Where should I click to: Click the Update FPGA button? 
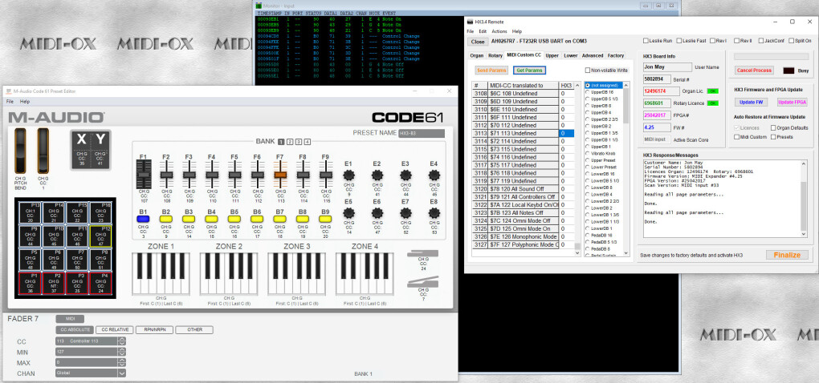point(793,102)
